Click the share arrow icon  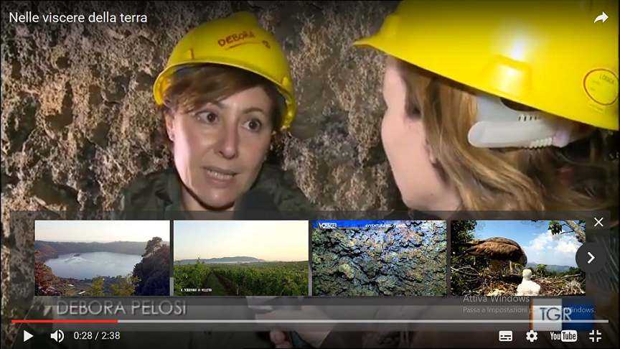click(601, 18)
